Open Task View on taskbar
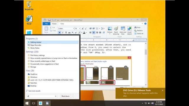 [34, 103]
